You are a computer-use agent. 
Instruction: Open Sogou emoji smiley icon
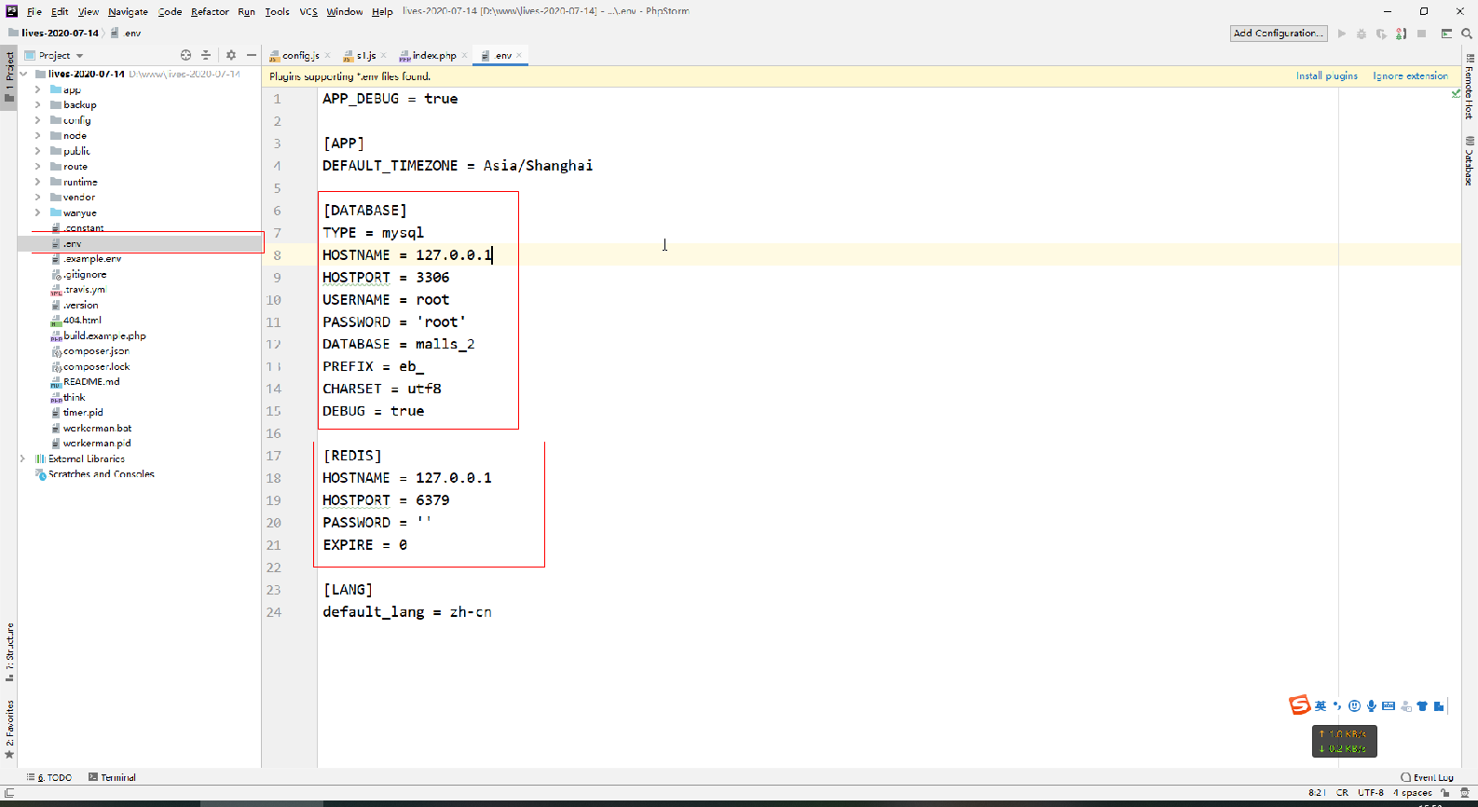point(1354,705)
